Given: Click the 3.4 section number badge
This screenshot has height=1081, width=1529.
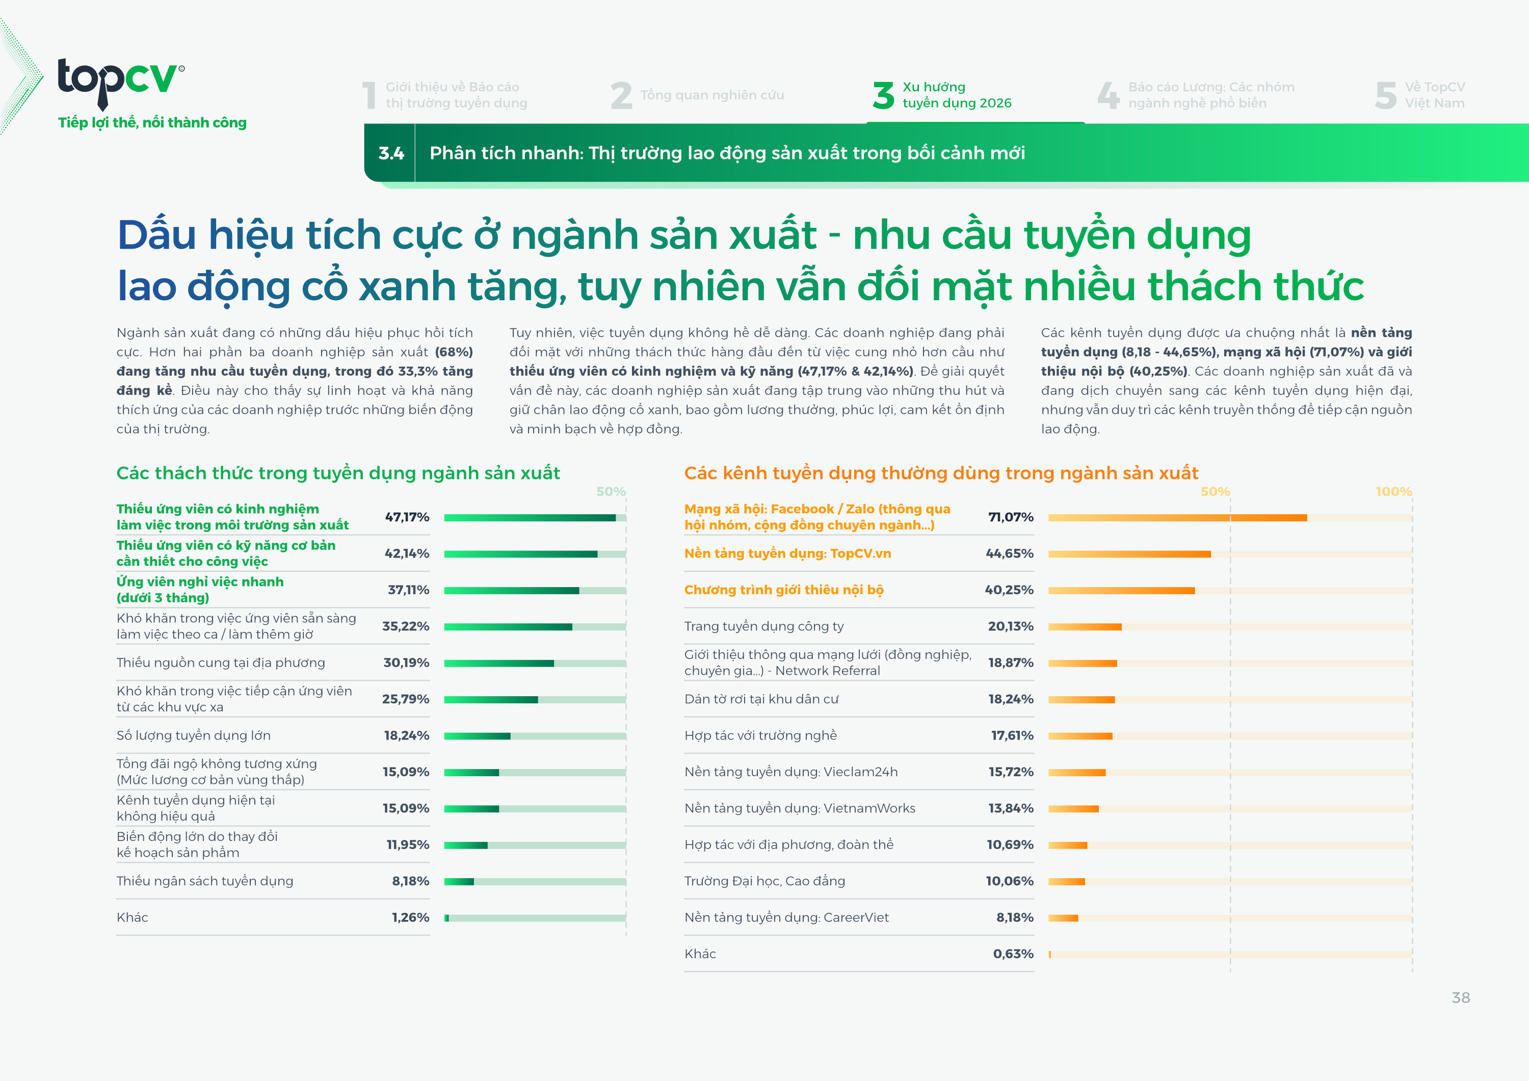Looking at the screenshot, I should pyautogui.click(x=391, y=153).
